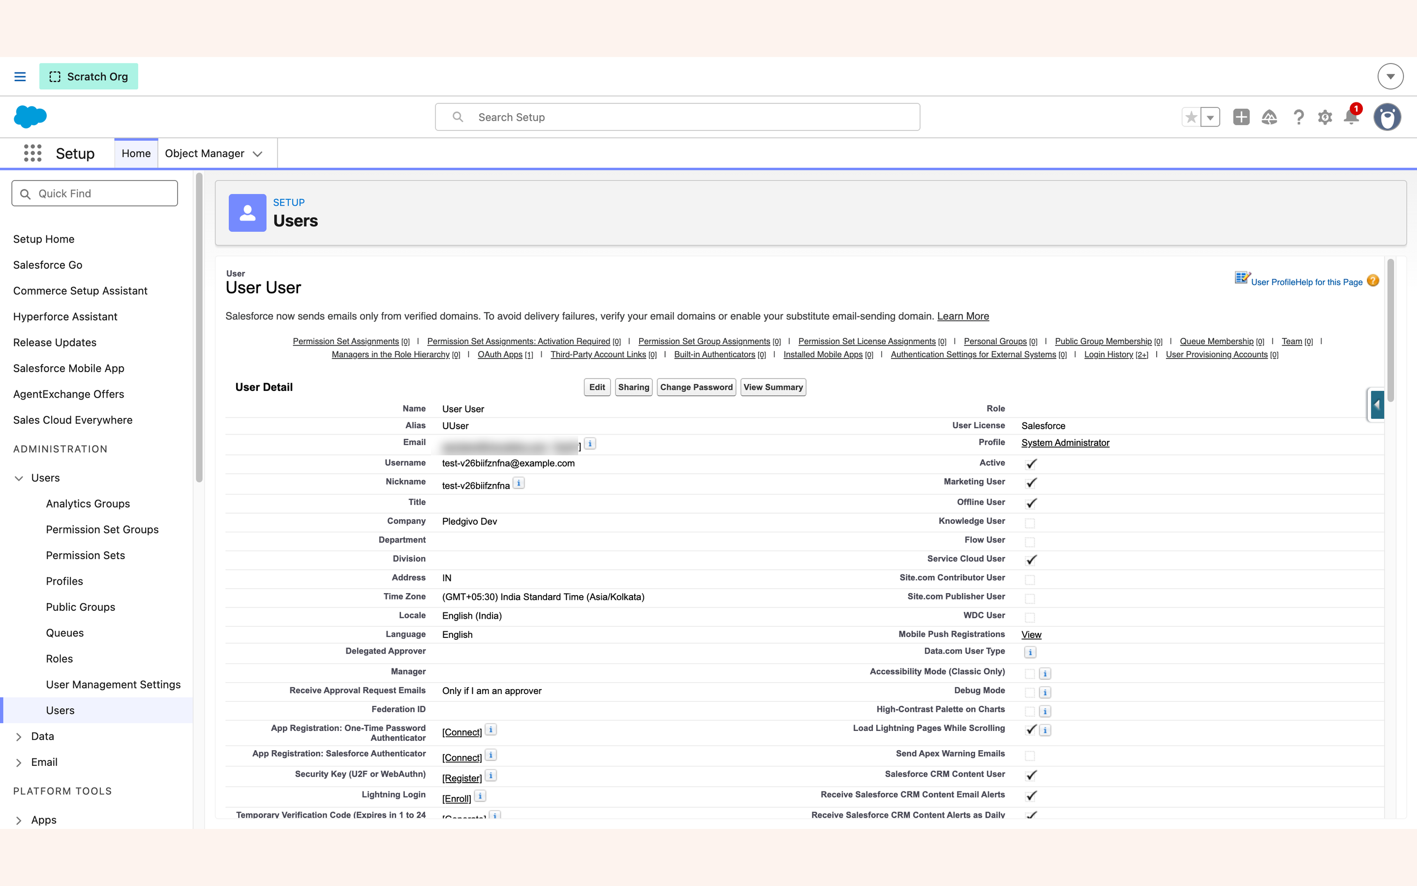
Task: Open the System Administrator profile link
Action: coord(1065,443)
